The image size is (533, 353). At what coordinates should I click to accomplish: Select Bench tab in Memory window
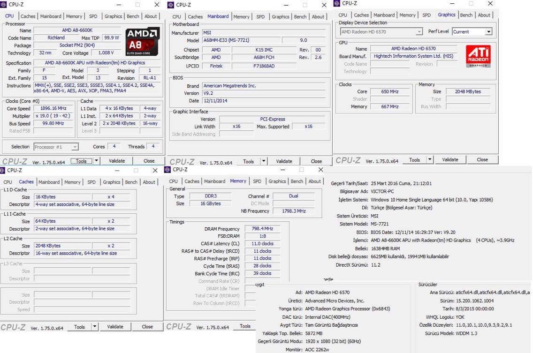point(297,181)
